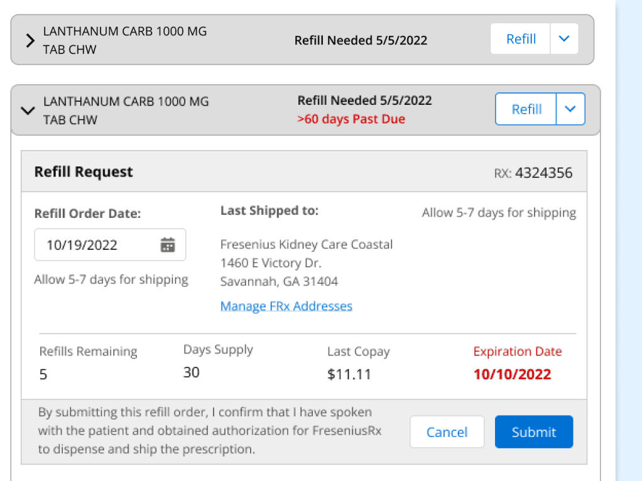Screen dimensions: 642x481
Task: Click the red Expiration Date 10/10/2022 value
Action: click(x=512, y=374)
